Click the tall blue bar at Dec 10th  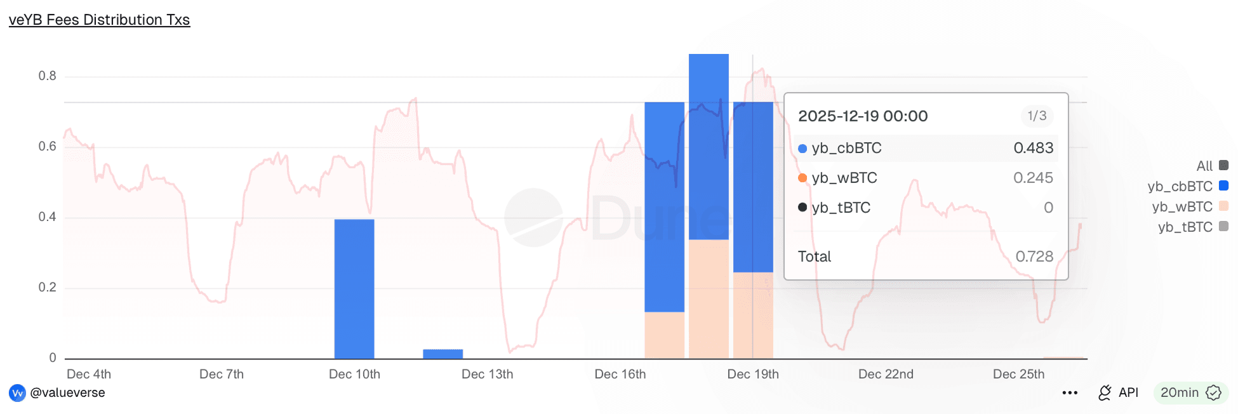click(x=354, y=289)
